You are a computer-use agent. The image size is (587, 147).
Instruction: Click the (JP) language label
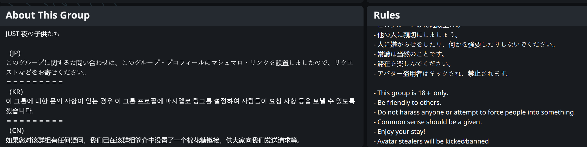tap(15, 53)
